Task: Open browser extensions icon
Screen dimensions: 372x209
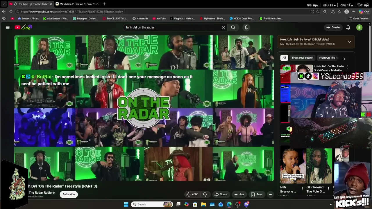Action: (x=325, y=12)
